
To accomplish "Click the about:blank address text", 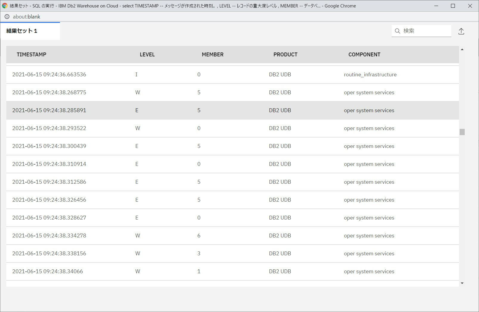I will pyautogui.click(x=27, y=17).
